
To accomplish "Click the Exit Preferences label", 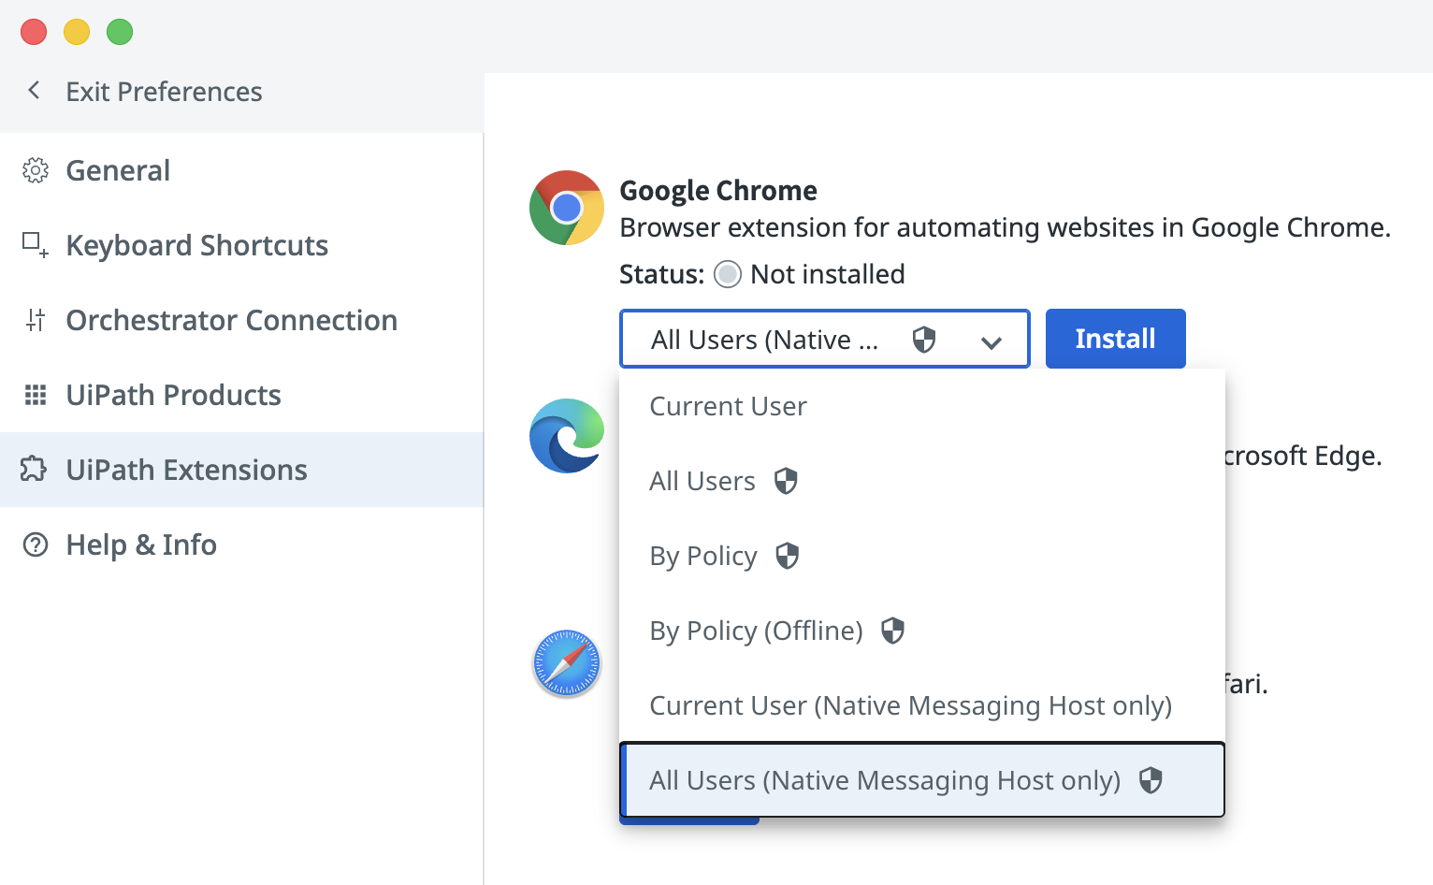I will pos(164,92).
